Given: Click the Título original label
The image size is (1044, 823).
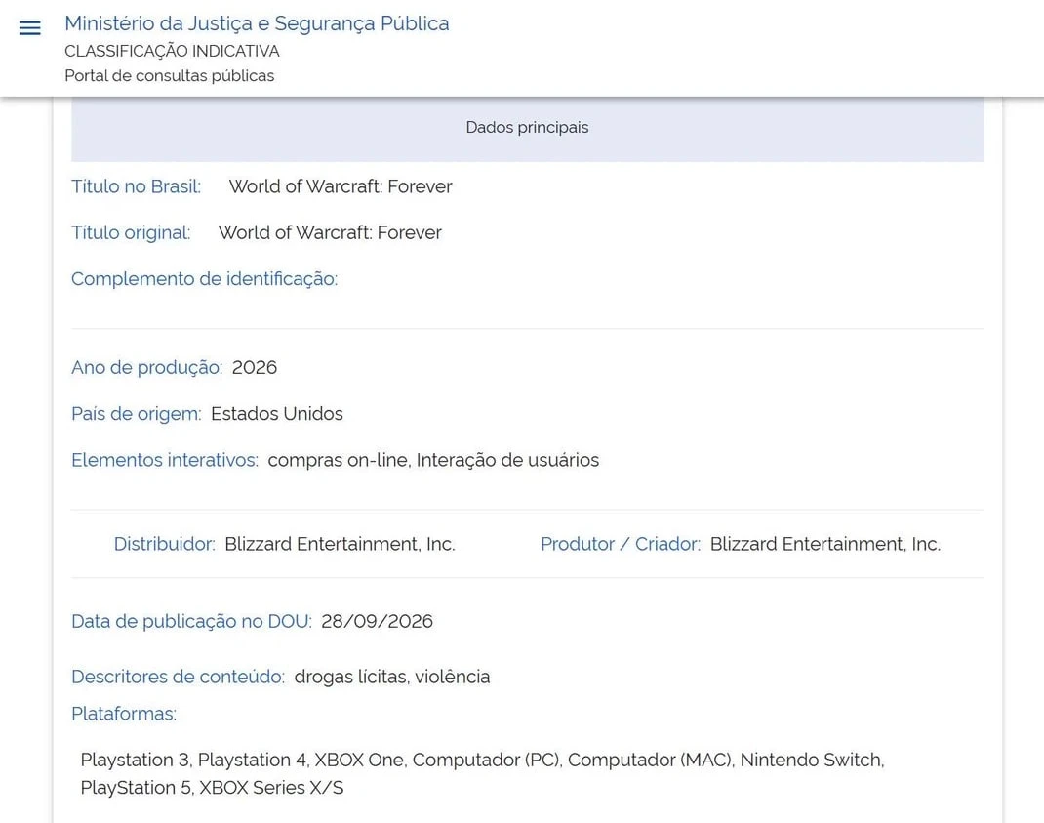Looking at the screenshot, I should 131,232.
